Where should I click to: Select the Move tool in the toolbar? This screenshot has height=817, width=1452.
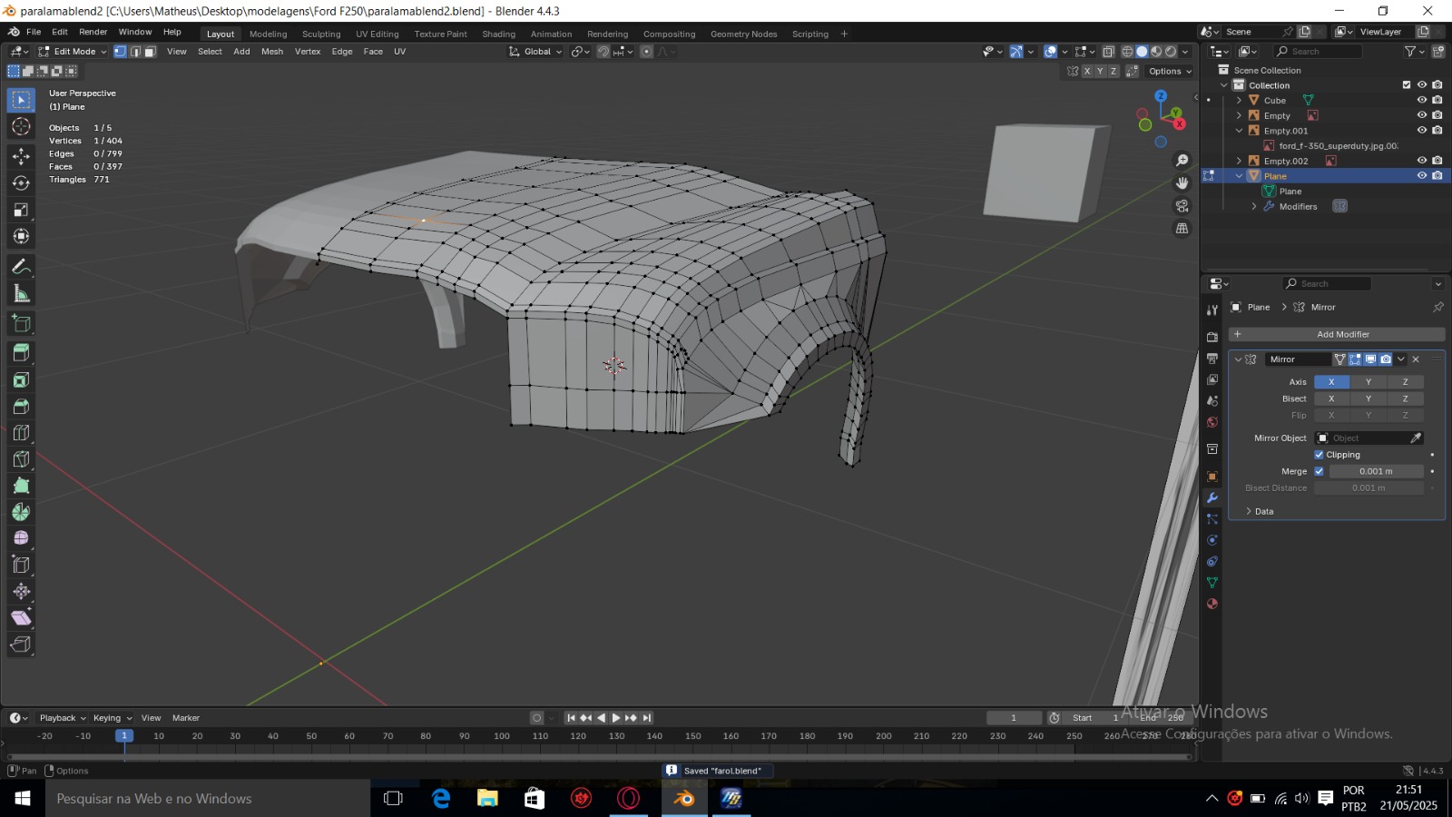coord(21,156)
